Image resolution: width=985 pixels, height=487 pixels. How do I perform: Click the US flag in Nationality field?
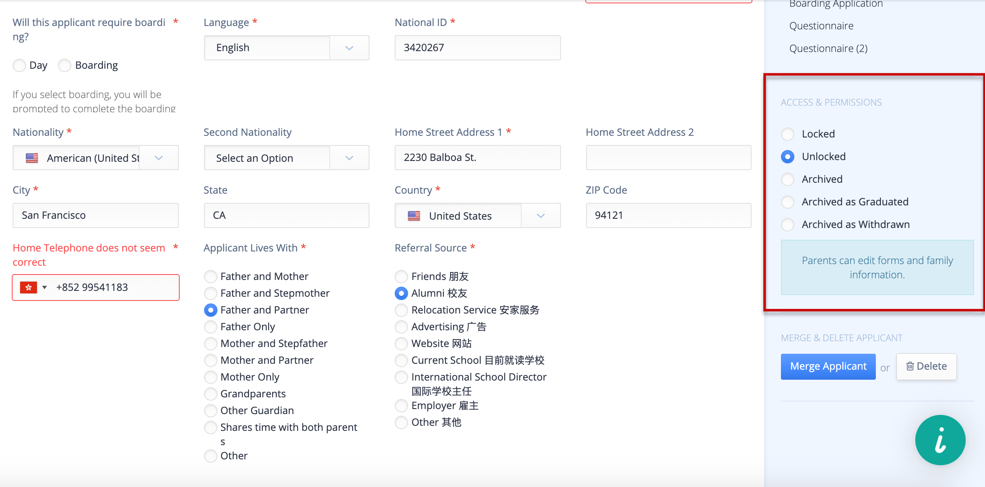[32, 158]
